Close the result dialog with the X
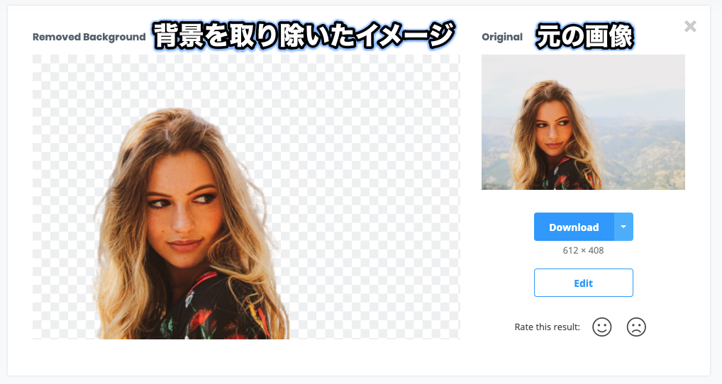Screen dimensions: 722x384 [690, 26]
